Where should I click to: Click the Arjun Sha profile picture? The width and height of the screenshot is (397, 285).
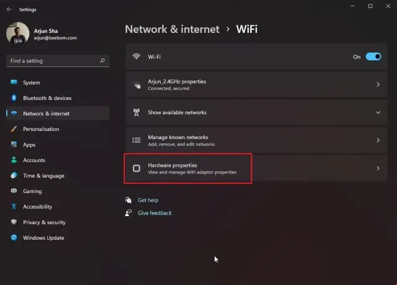[x=17, y=34]
